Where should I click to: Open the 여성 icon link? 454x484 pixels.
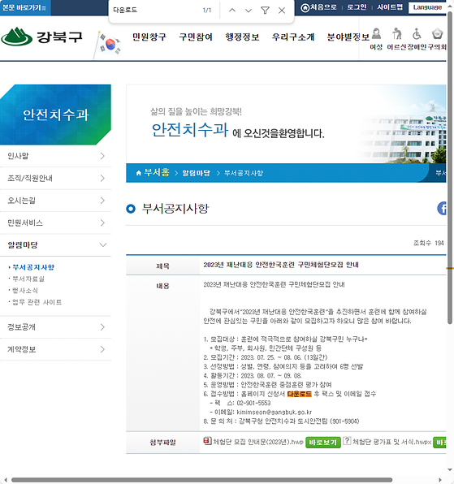(x=376, y=39)
